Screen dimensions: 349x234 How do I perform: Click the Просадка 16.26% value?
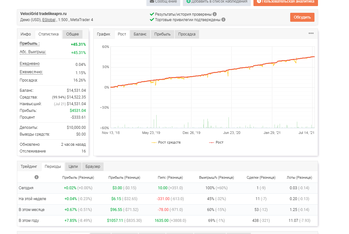click(x=80, y=80)
